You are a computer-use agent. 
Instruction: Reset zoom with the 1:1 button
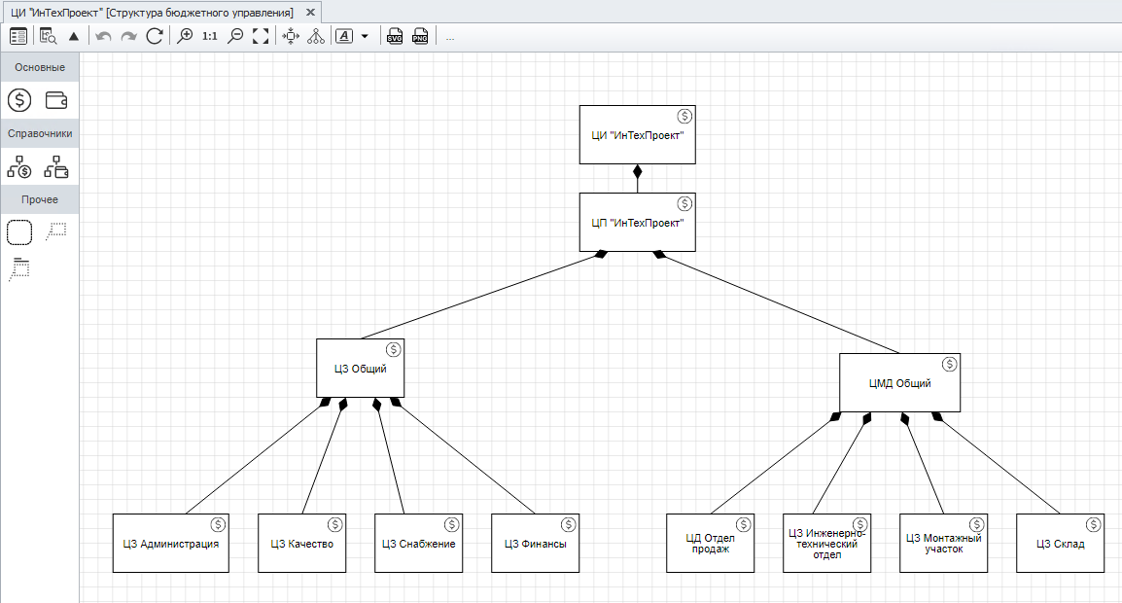pyautogui.click(x=210, y=37)
